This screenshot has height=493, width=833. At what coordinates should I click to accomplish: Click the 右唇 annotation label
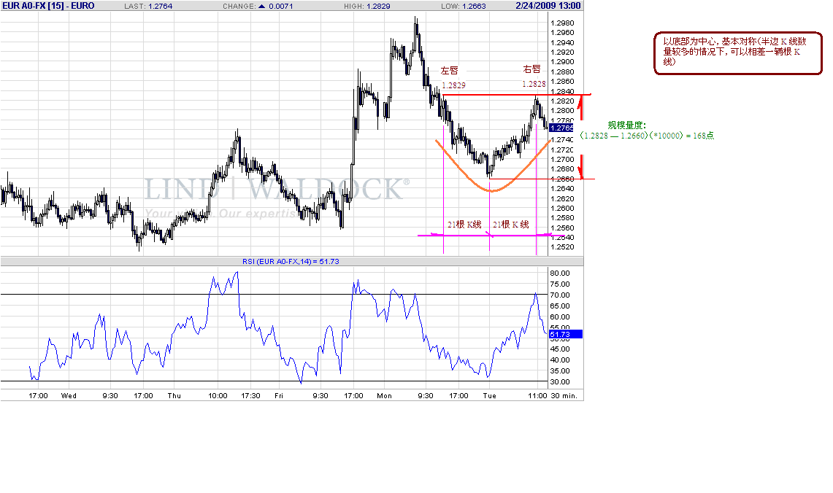coord(531,69)
